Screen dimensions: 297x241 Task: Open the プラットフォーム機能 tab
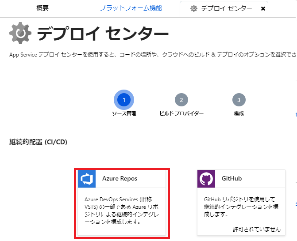[131, 8]
